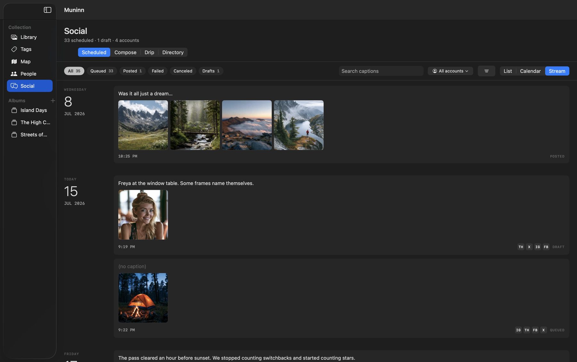
Task: Click the (no caption) placeholder text
Action: click(132, 266)
